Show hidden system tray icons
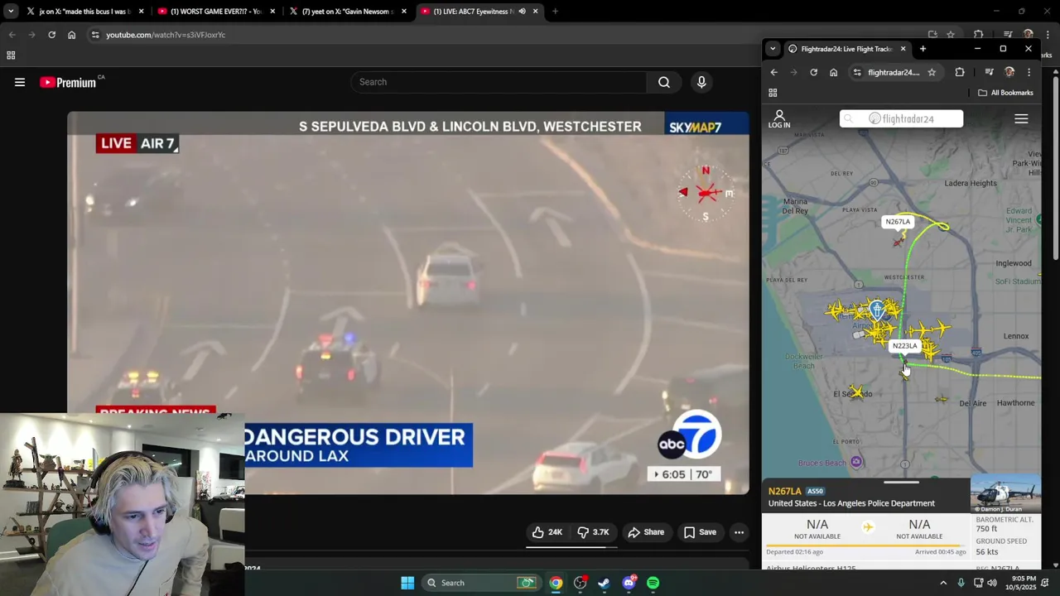The width and height of the screenshot is (1060, 596). (942, 583)
